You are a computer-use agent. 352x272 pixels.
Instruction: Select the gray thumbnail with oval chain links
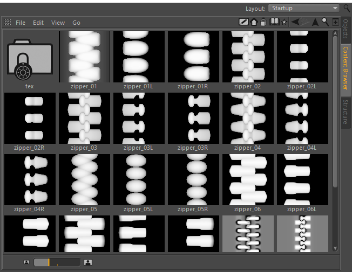click(248, 234)
